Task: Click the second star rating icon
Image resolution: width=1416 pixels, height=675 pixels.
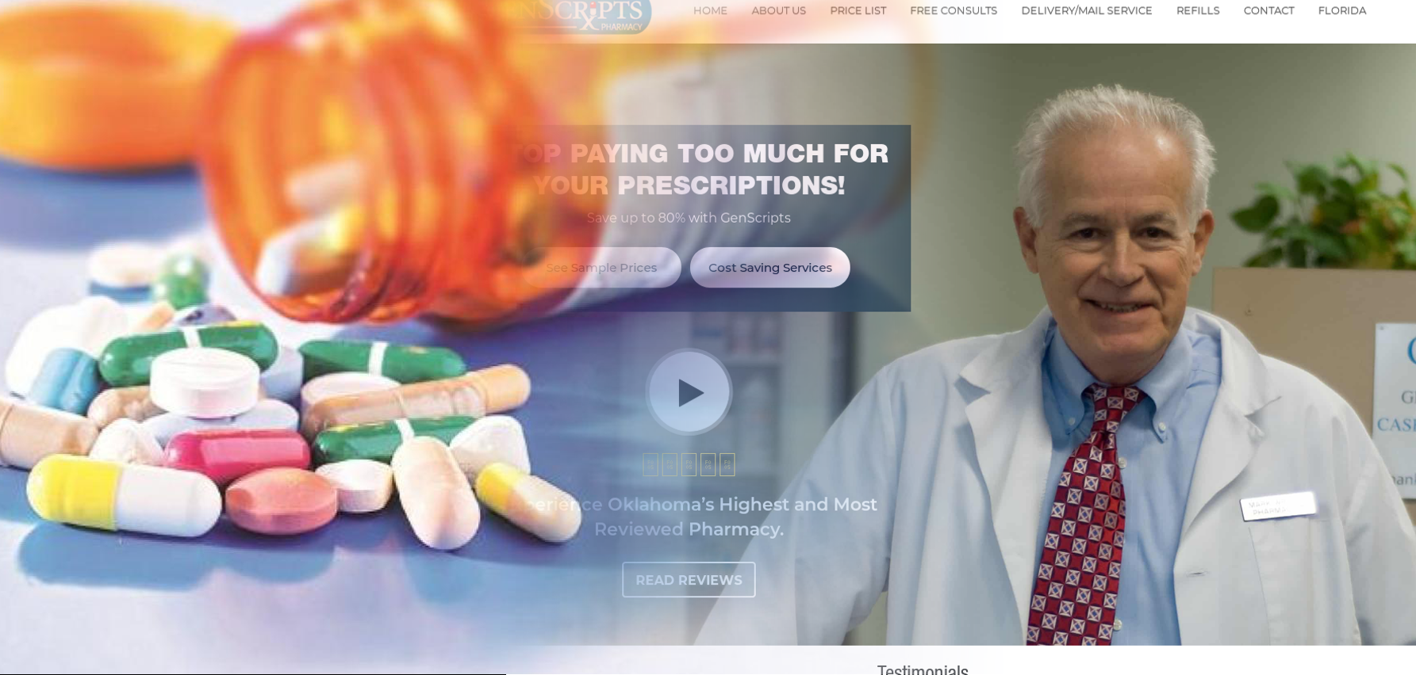Action: [x=670, y=465]
